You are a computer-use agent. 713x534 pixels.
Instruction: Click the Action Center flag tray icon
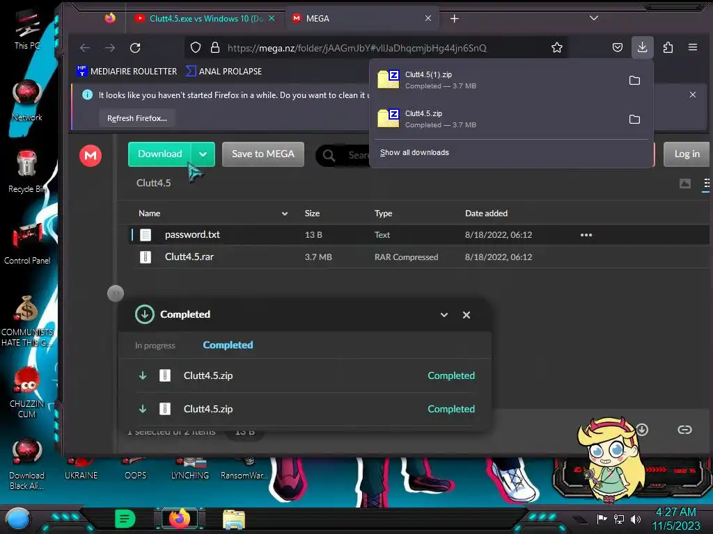(x=602, y=519)
